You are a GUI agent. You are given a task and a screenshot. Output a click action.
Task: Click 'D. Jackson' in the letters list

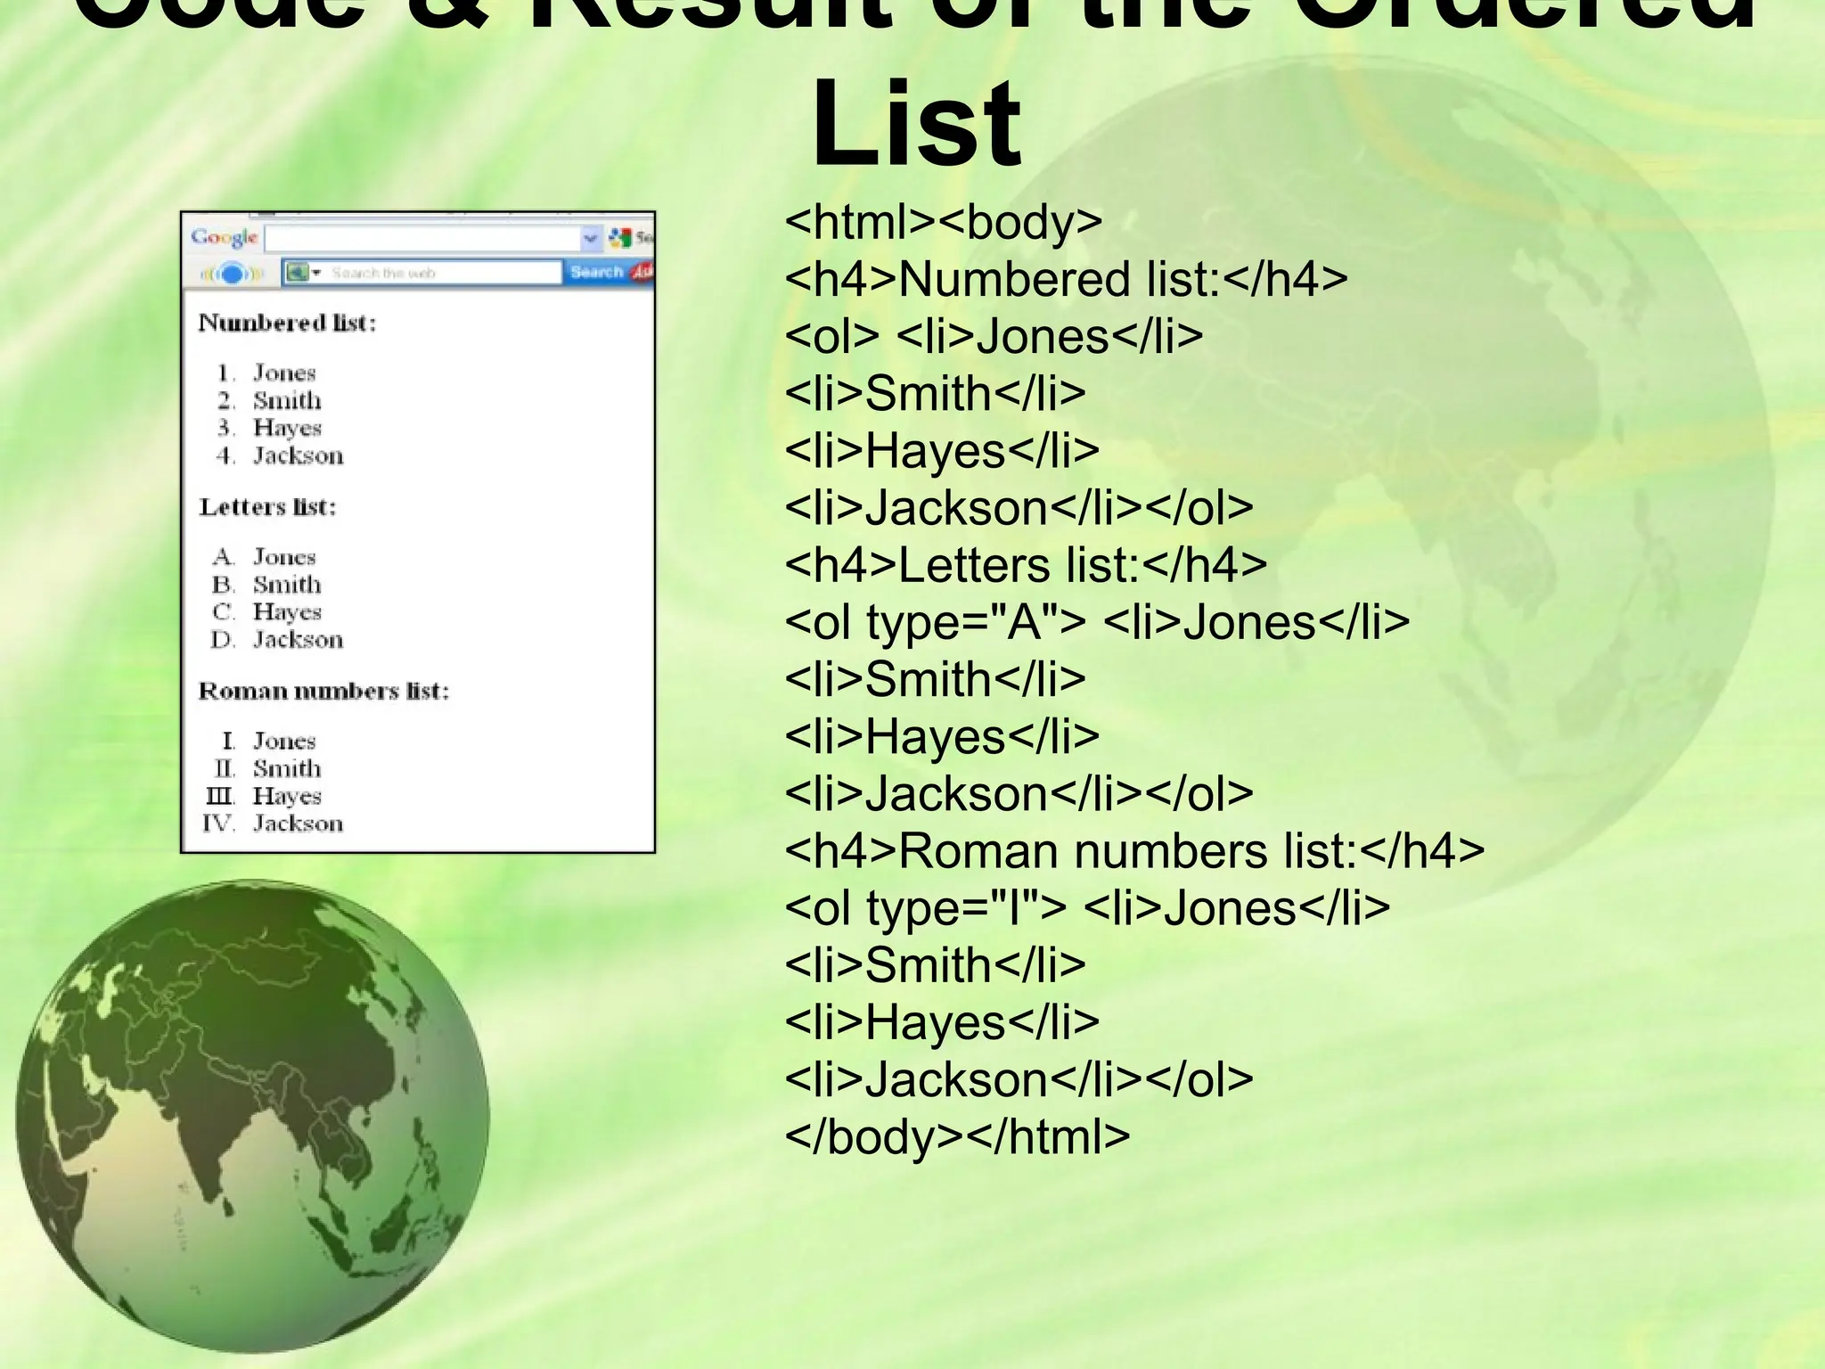(277, 640)
